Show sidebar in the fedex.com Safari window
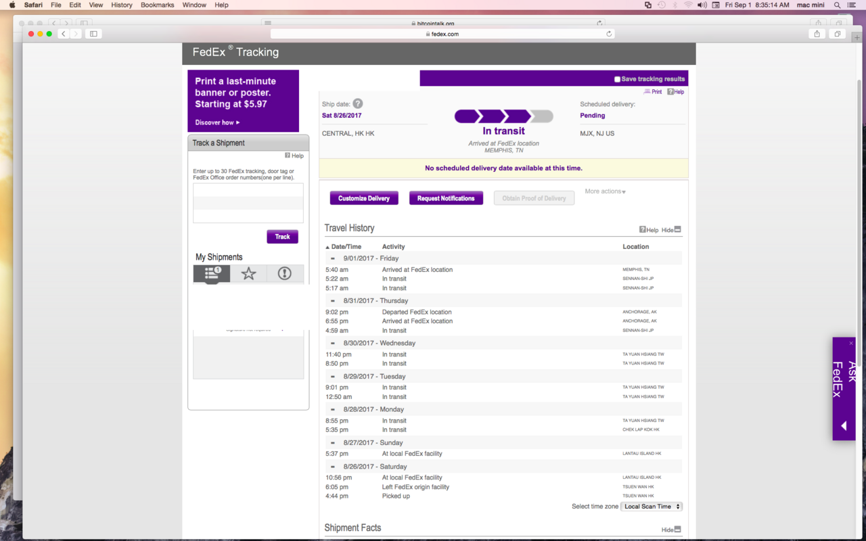The height and width of the screenshot is (541, 866). coord(93,34)
